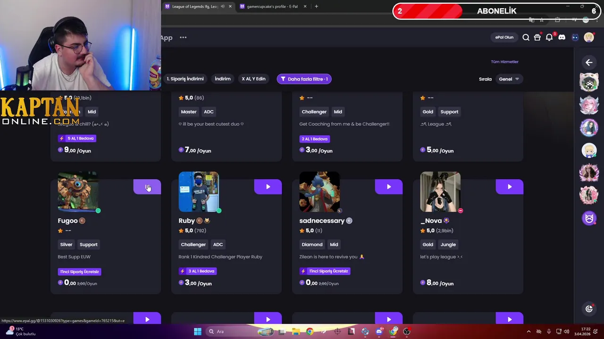604x339 pixels.
Task: Click the username 'sadnecessary'
Action: click(x=322, y=221)
